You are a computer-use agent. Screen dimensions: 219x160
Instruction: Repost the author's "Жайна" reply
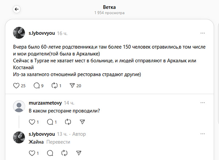(65, 153)
